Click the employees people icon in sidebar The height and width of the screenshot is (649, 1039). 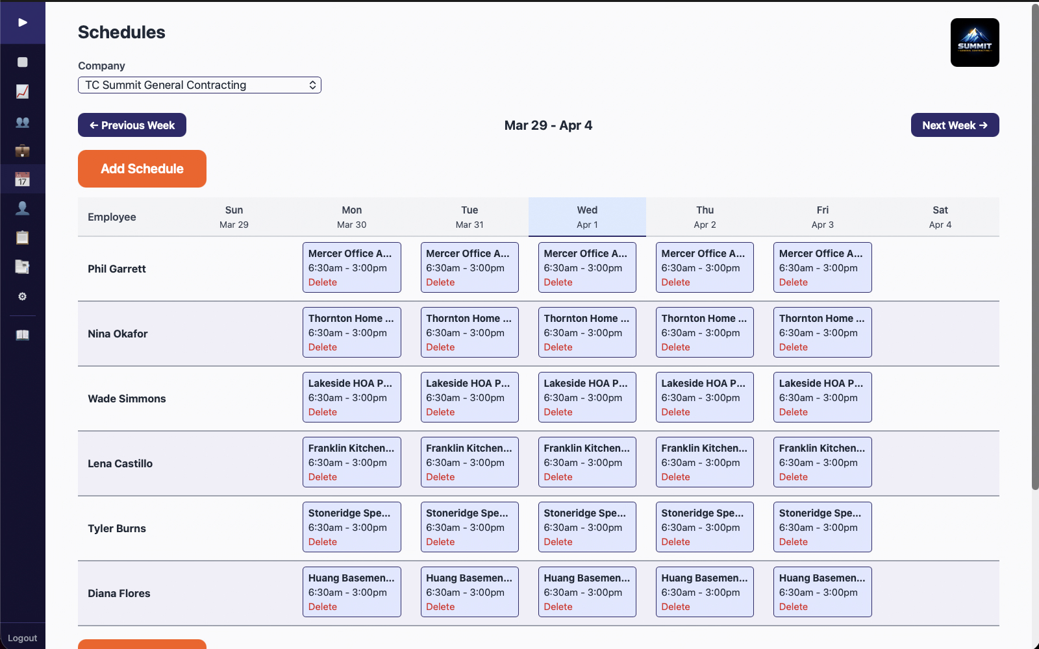[23, 122]
